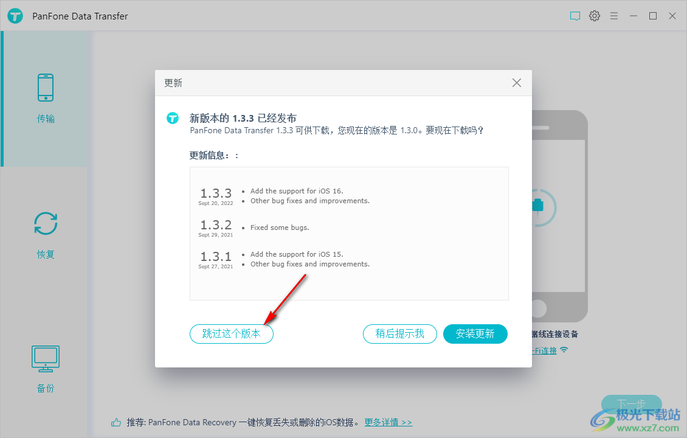The width and height of the screenshot is (687, 438).
Task: Click 'Add the support for iOS 15.' text
Action: (297, 254)
